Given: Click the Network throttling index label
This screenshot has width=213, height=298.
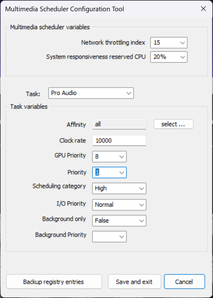Looking at the screenshot, I should click(113, 42).
